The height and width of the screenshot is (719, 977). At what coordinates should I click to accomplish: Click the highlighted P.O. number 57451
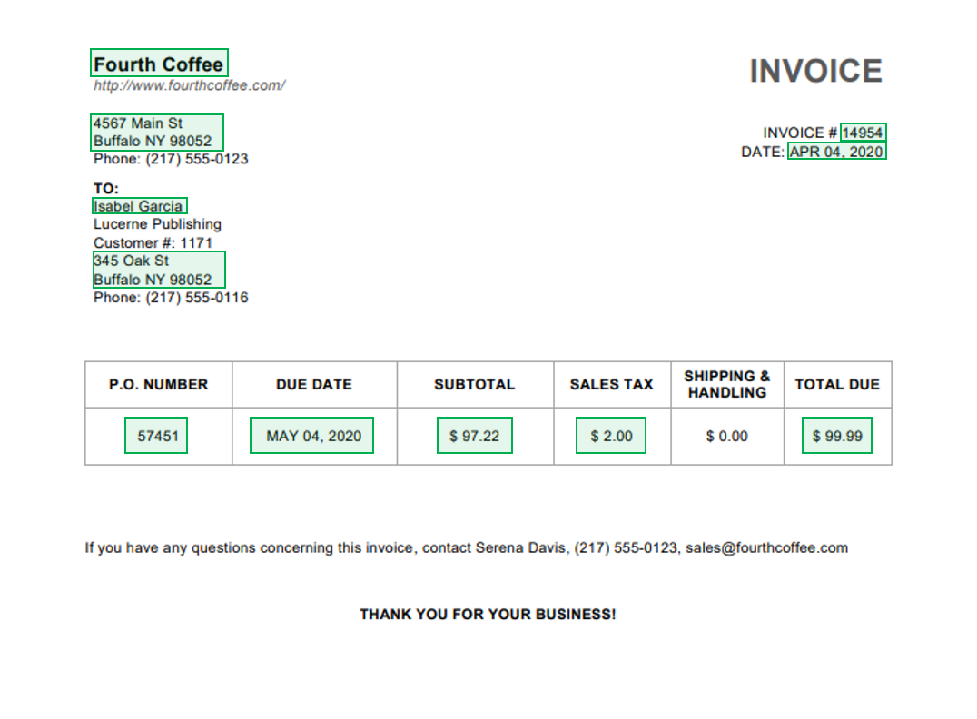coord(156,436)
